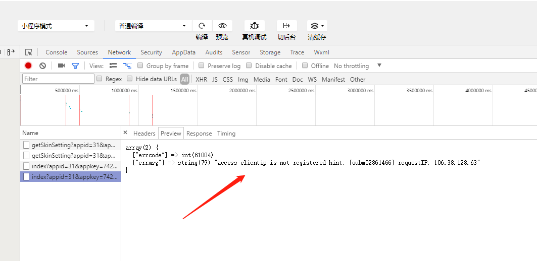Select the Network tab
Image resolution: width=537 pixels, height=261 pixels.
click(120, 52)
